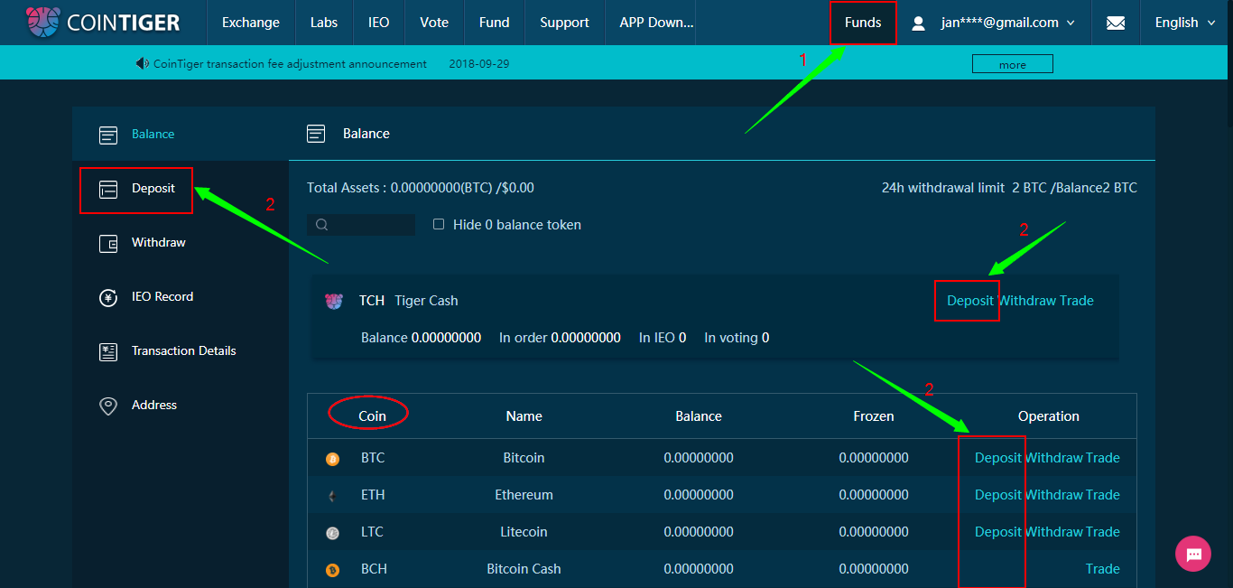The height and width of the screenshot is (588, 1233).
Task: Click the Ethereum coin icon
Action: 332,496
